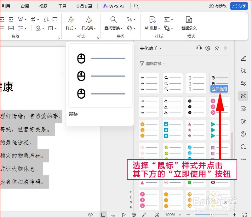Click the Omega symbol icon in right sidebar
This screenshot has width=252, height=218.
[x=243, y=147]
